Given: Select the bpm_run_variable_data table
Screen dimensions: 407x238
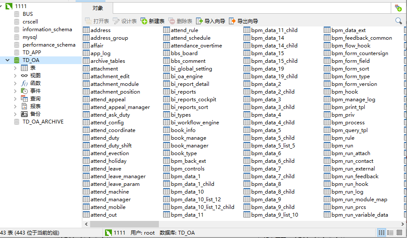Looking at the screenshot, I should pyautogui.click(x=360, y=214).
